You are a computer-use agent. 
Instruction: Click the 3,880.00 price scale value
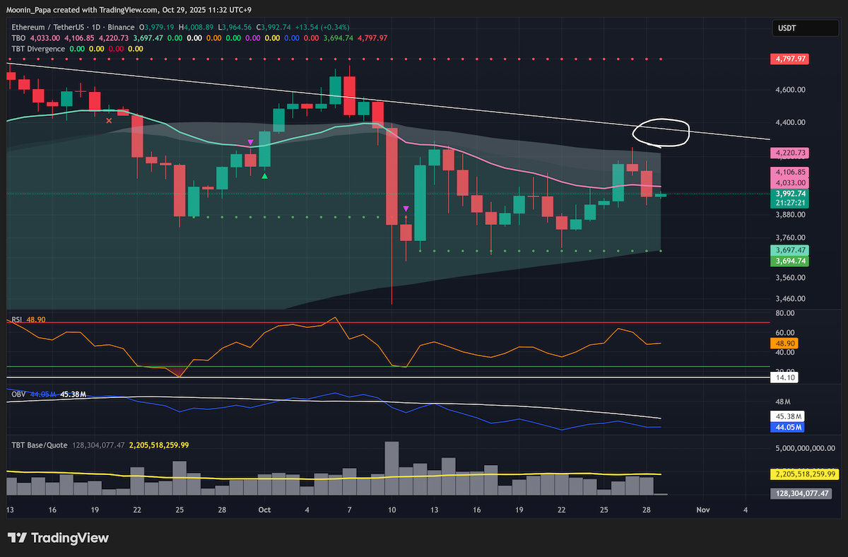pos(791,214)
